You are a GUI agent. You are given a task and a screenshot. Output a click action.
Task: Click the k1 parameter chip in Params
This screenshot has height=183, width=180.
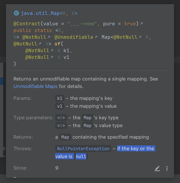coord(60,98)
